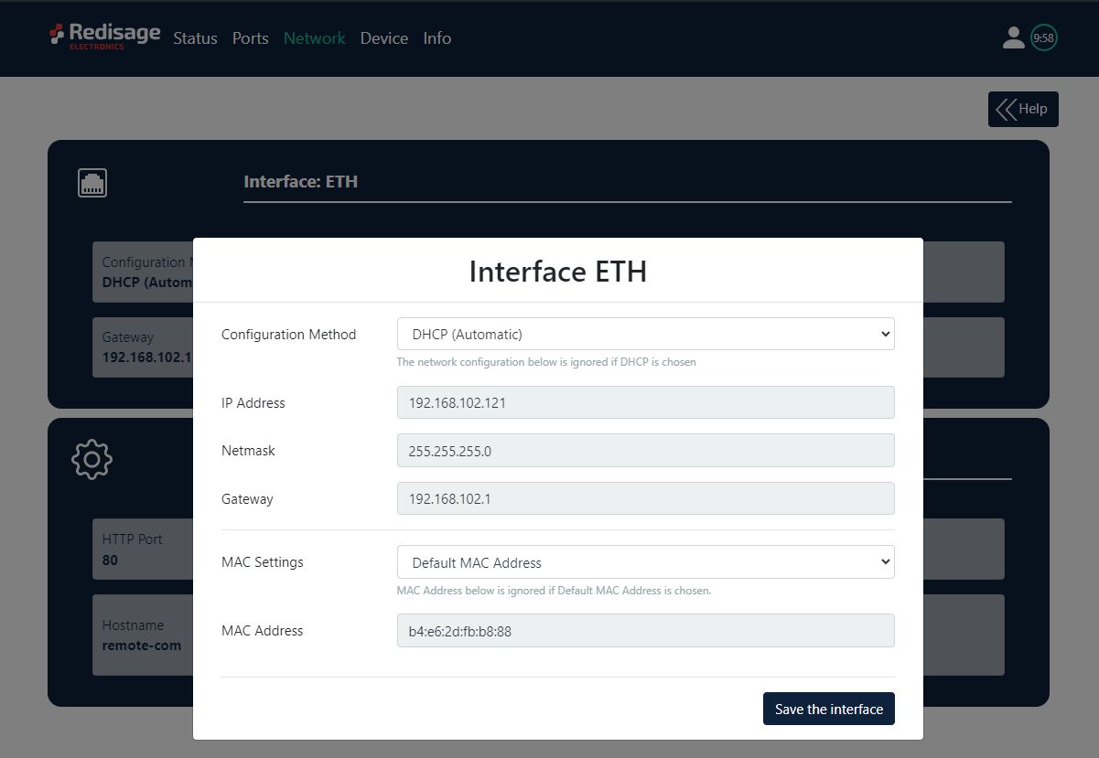This screenshot has width=1099, height=758.
Task: Open the Device menu
Action: (x=384, y=38)
